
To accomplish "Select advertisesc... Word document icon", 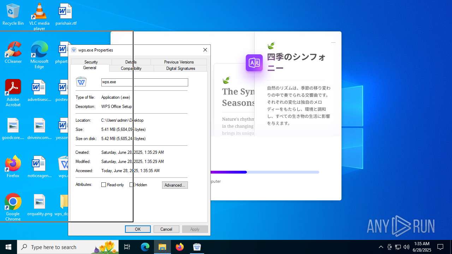I will 39,91.
